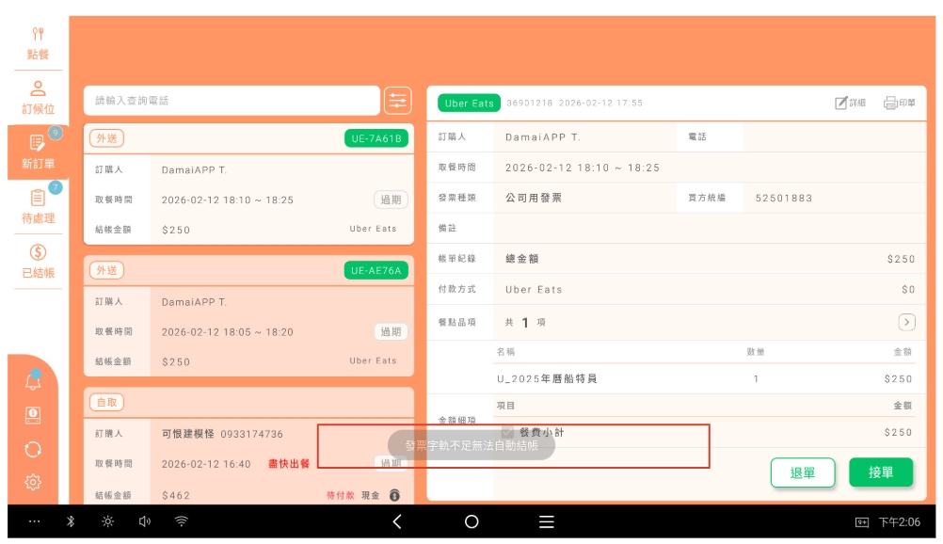Screen dimensions: 943x544
Task: Toggle the 餐費小計 checkbox
Action: click(x=508, y=432)
